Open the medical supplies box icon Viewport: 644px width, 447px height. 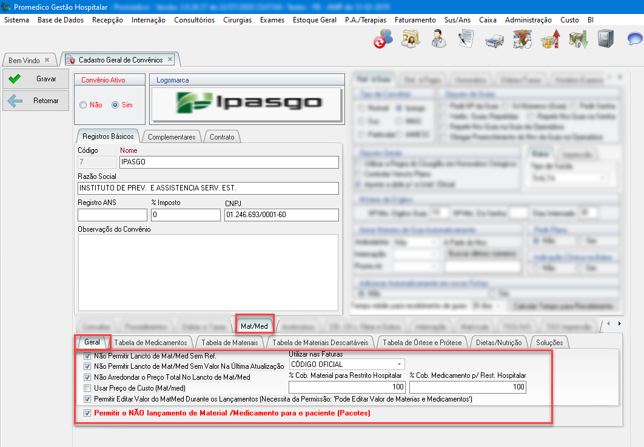click(522, 39)
